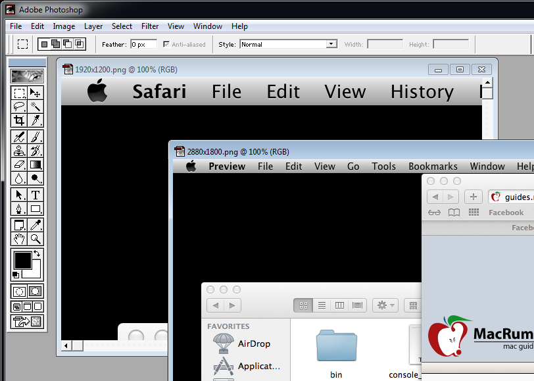
Task: Select the Pen tool
Action: (19, 208)
